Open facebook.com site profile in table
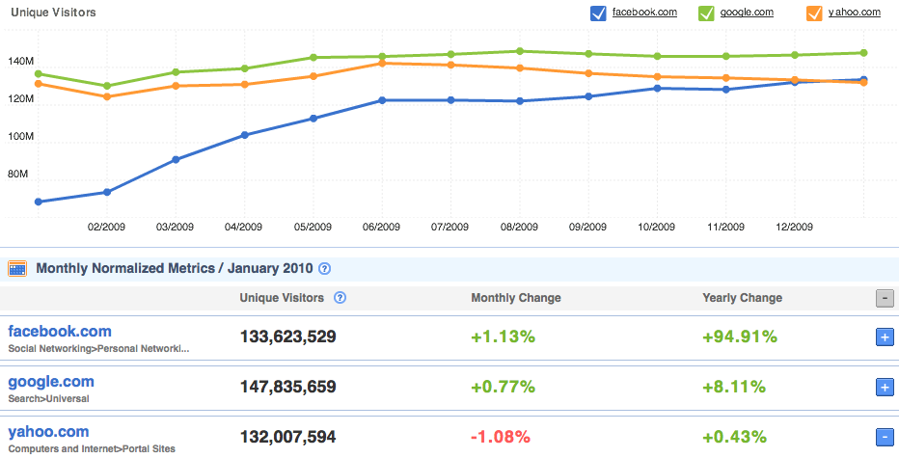899x458 pixels. (60, 332)
